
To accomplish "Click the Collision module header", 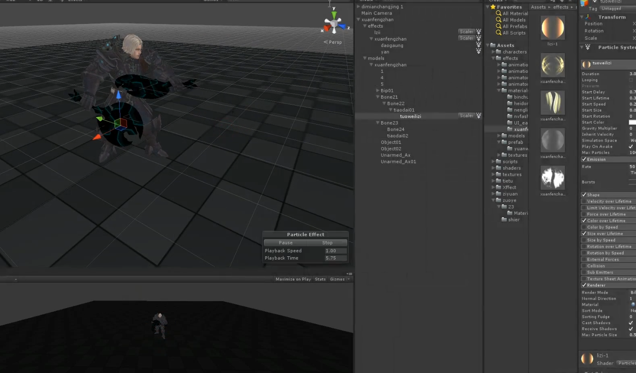I will click(608, 266).
